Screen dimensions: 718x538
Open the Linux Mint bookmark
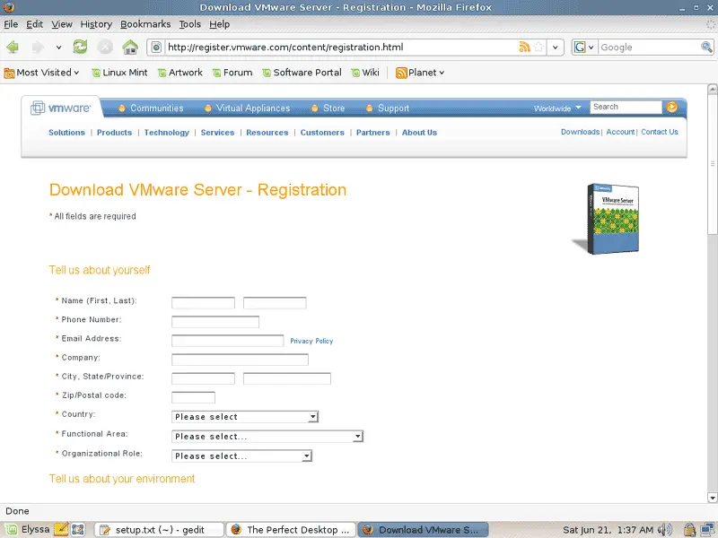(119, 73)
